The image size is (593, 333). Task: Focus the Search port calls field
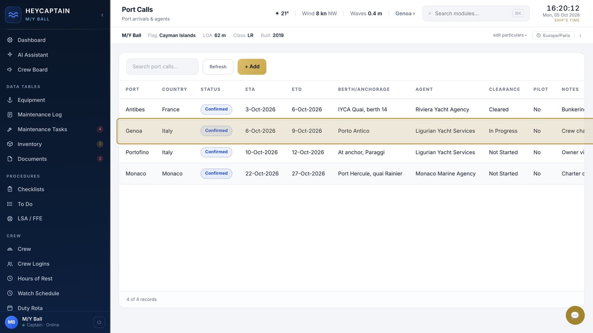162,67
